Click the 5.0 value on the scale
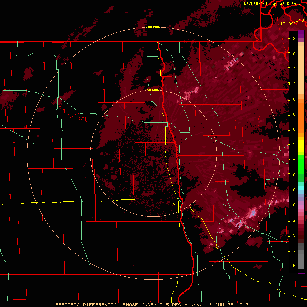The width and height of the screenshot is (307, 307). 292,129
